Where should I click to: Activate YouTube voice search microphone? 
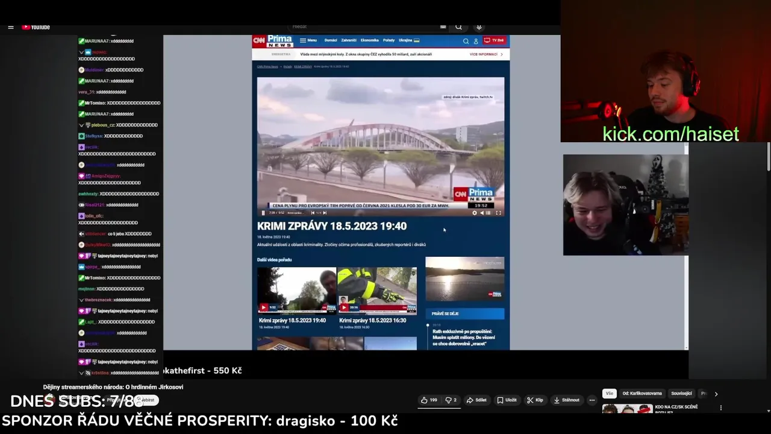coord(479,27)
